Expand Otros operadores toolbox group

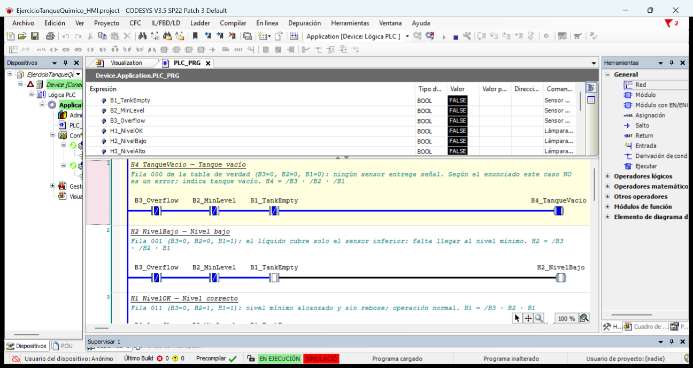(x=607, y=196)
